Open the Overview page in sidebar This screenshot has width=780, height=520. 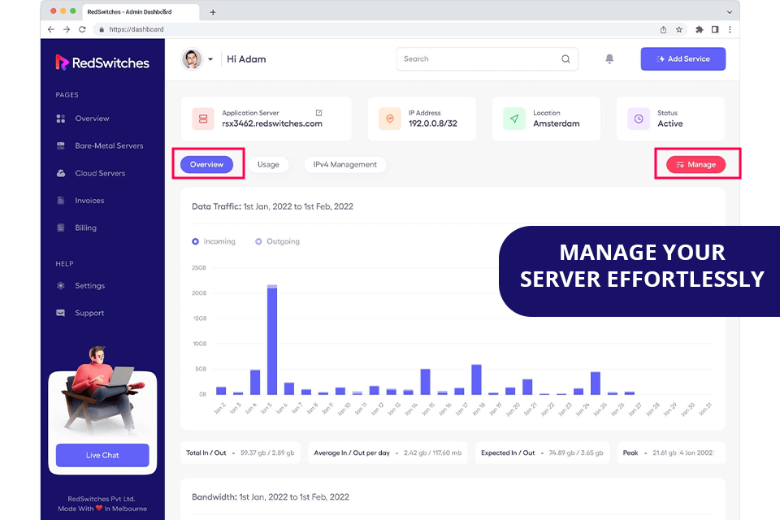click(x=92, y=119)
